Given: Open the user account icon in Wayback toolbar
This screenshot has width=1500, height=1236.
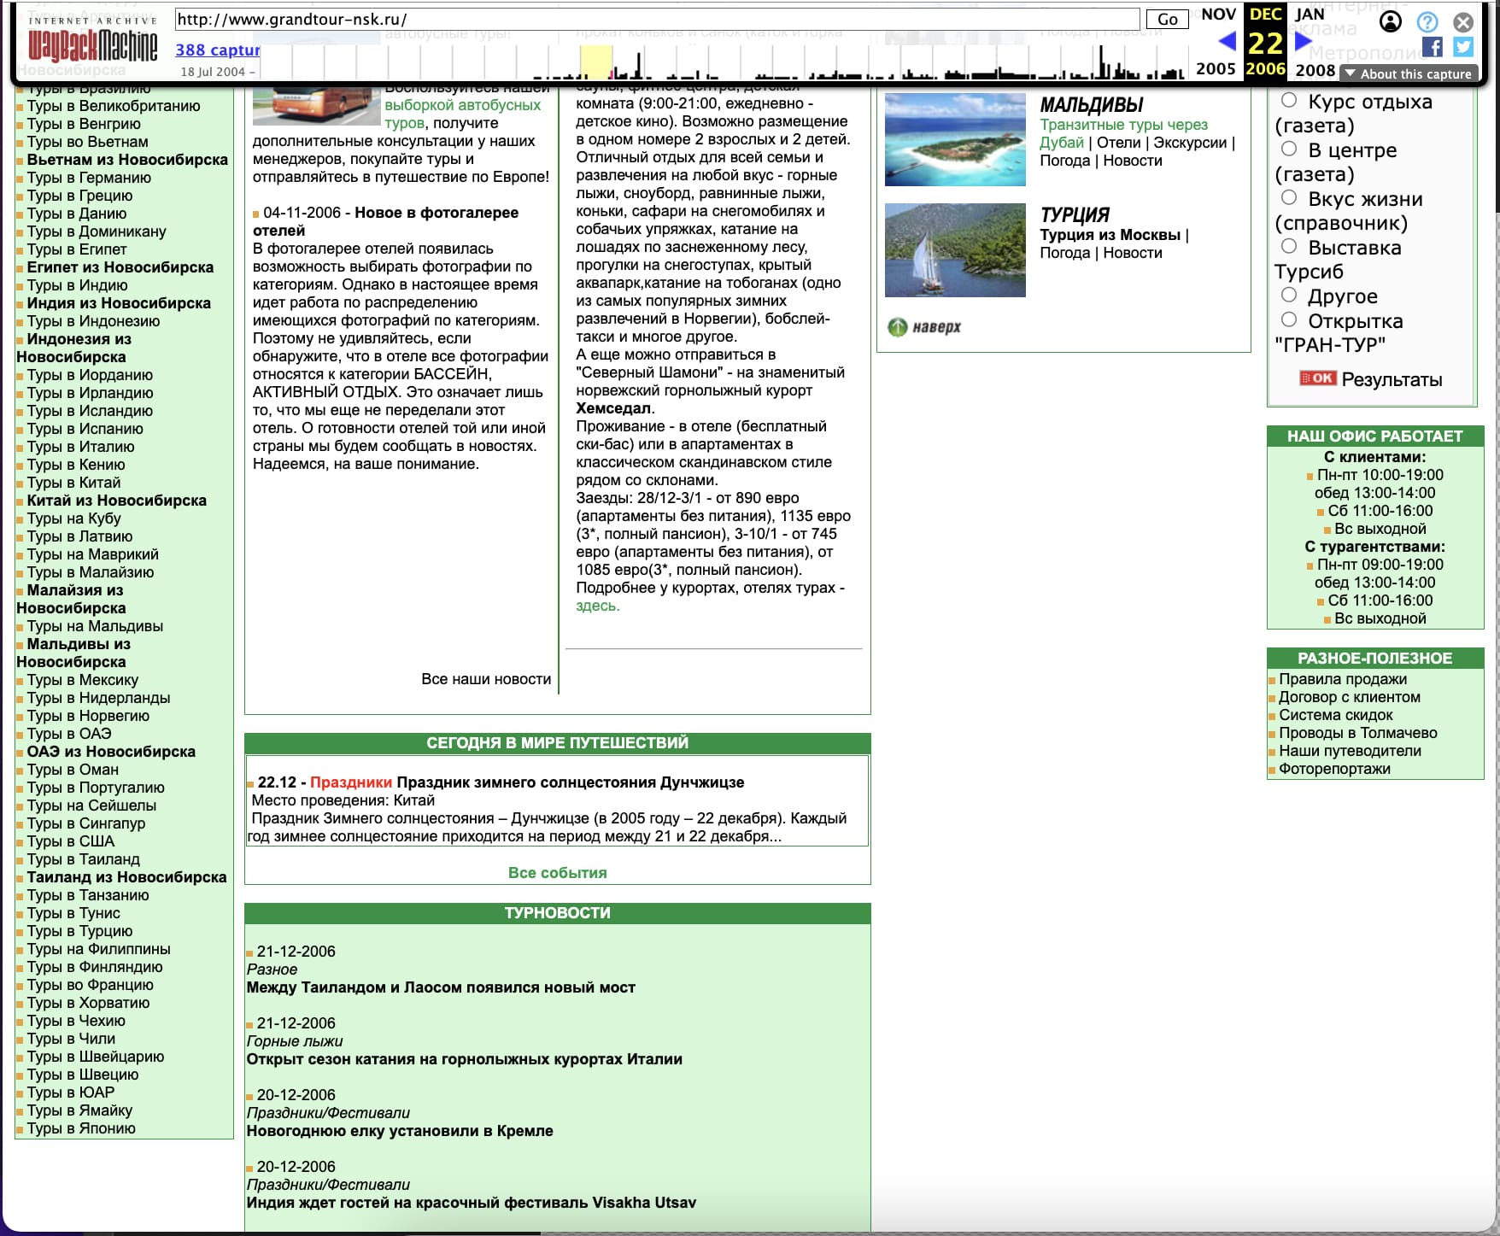Looking at the screenshot, I should 1391,21.
